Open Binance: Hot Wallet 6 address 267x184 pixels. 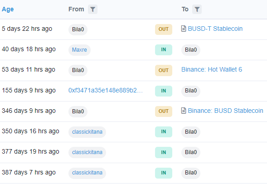(x=212, y=69)
